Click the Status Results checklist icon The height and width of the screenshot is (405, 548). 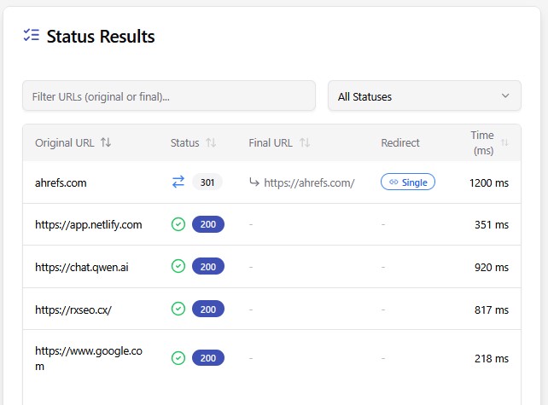(x=32, y=35)
